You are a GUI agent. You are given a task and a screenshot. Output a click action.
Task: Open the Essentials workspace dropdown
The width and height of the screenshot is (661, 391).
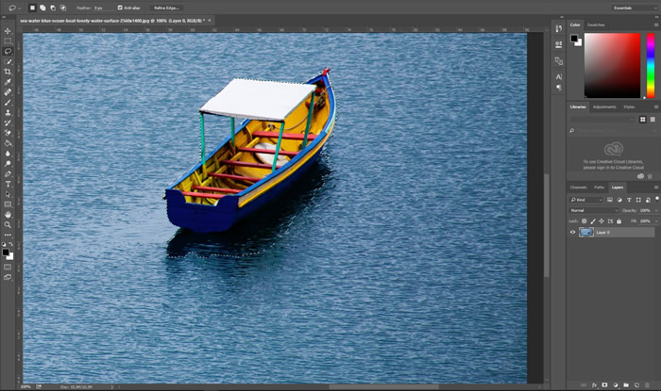[x=633, y=8]
